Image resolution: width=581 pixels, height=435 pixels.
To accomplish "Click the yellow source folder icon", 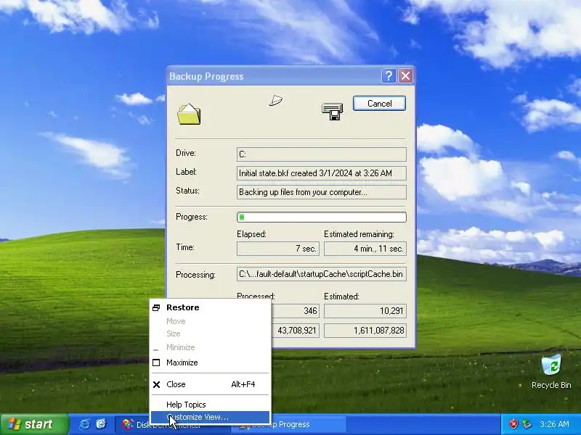I will (x=189, y=114).
